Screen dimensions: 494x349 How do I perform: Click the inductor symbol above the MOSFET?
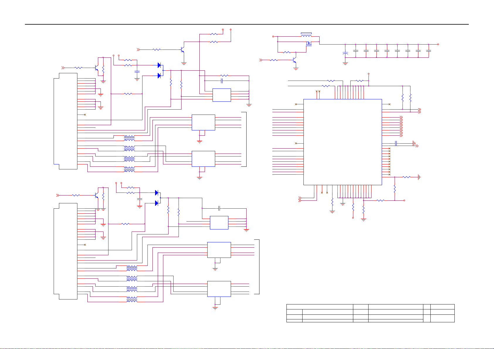[x=306, y=35]
